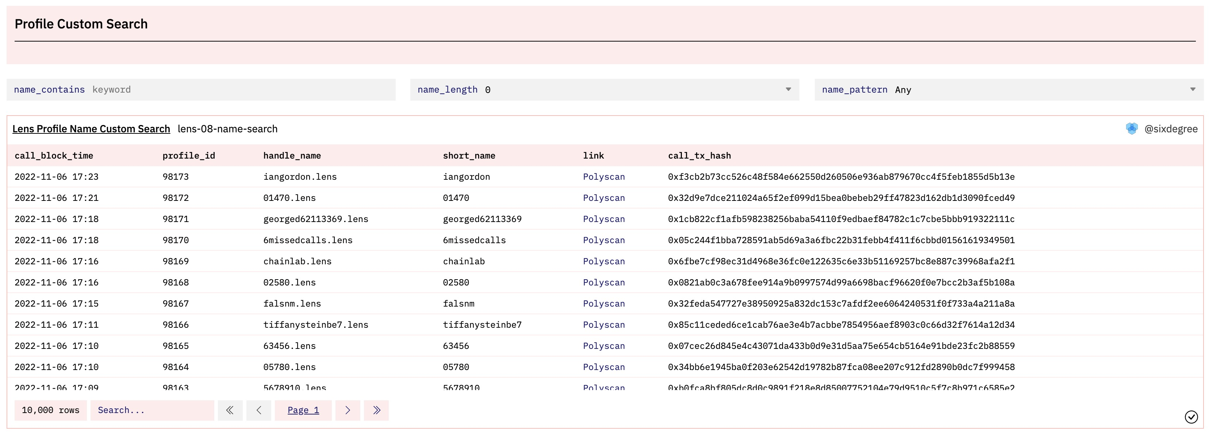Expand the name_length dropdown
This screenshot has width=1209, height=436.
(x=788, y=90)
